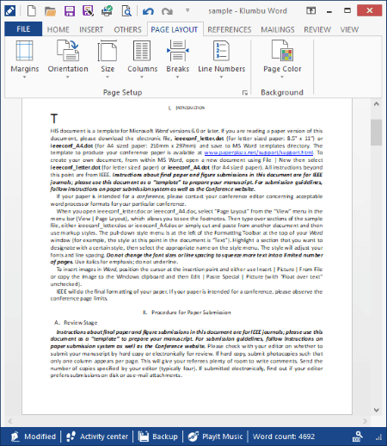Click the large drop cap letter T
The image size is (387, 446).
[x=54, y=119]
